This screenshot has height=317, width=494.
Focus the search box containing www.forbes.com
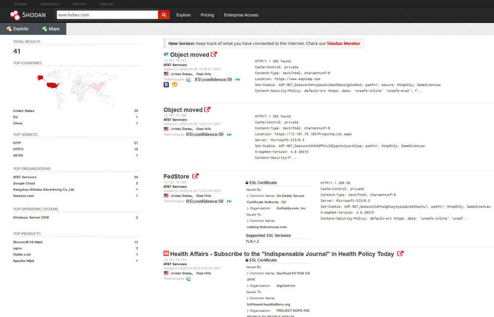pos(107,15)
